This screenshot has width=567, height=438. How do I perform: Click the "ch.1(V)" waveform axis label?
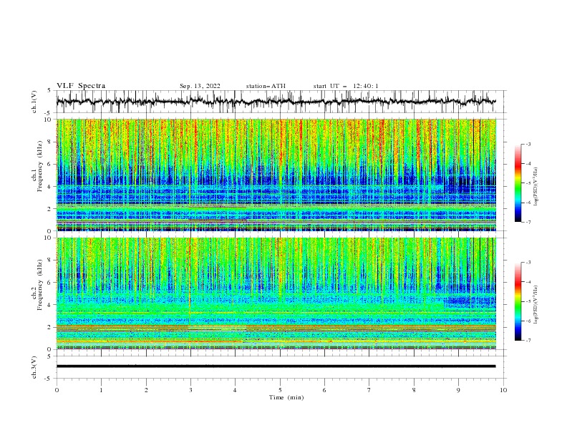(x=34, y=102)
